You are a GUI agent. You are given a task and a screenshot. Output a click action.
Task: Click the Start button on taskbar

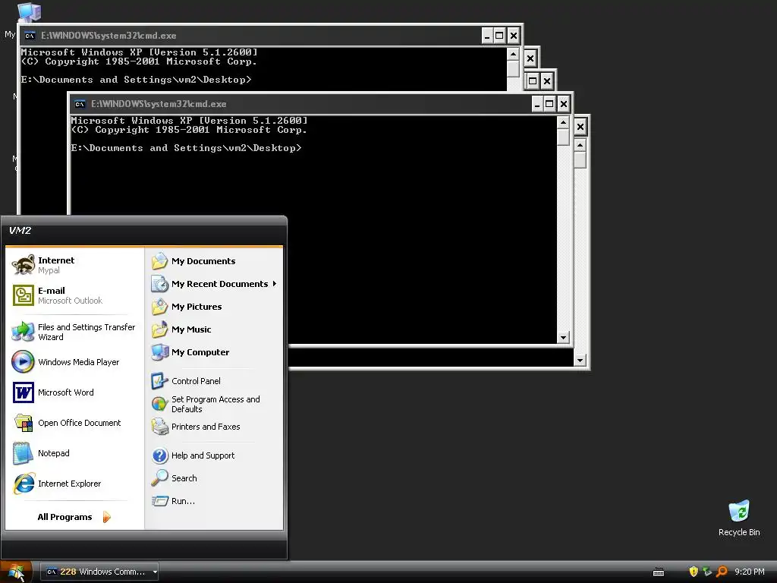pyautogui.click(x=17, y=572)
